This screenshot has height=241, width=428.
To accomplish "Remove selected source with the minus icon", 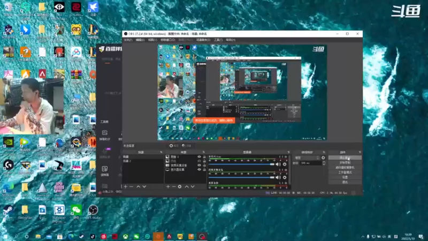I will tap(173, 186).
